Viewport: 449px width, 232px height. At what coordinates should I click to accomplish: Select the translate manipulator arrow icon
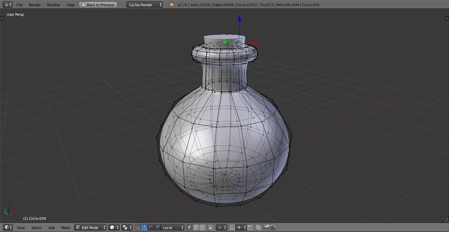coord(144,227)
